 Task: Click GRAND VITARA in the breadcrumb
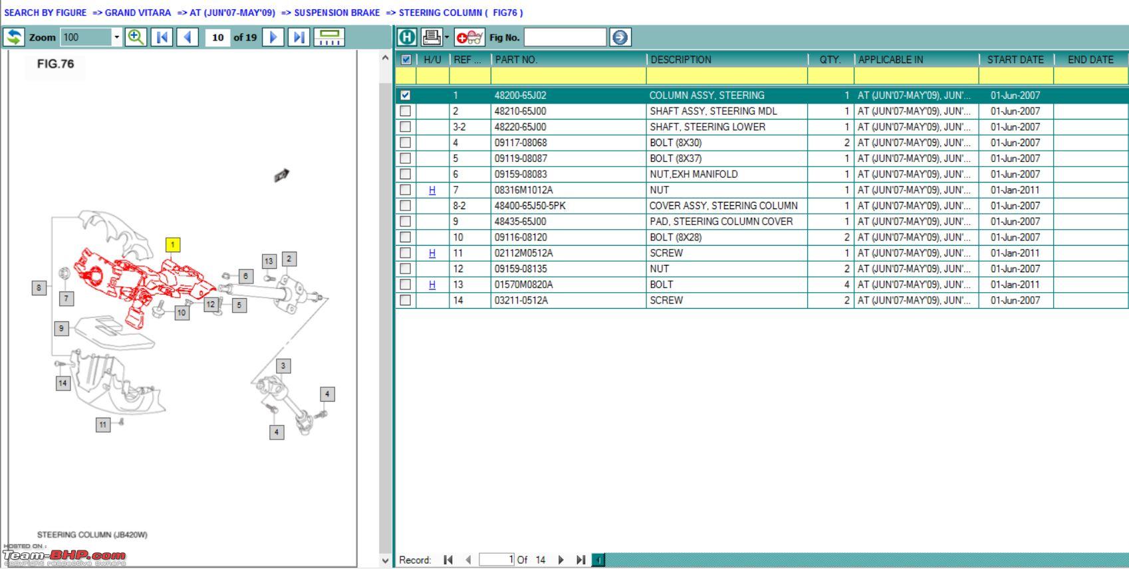click(138, 13)
